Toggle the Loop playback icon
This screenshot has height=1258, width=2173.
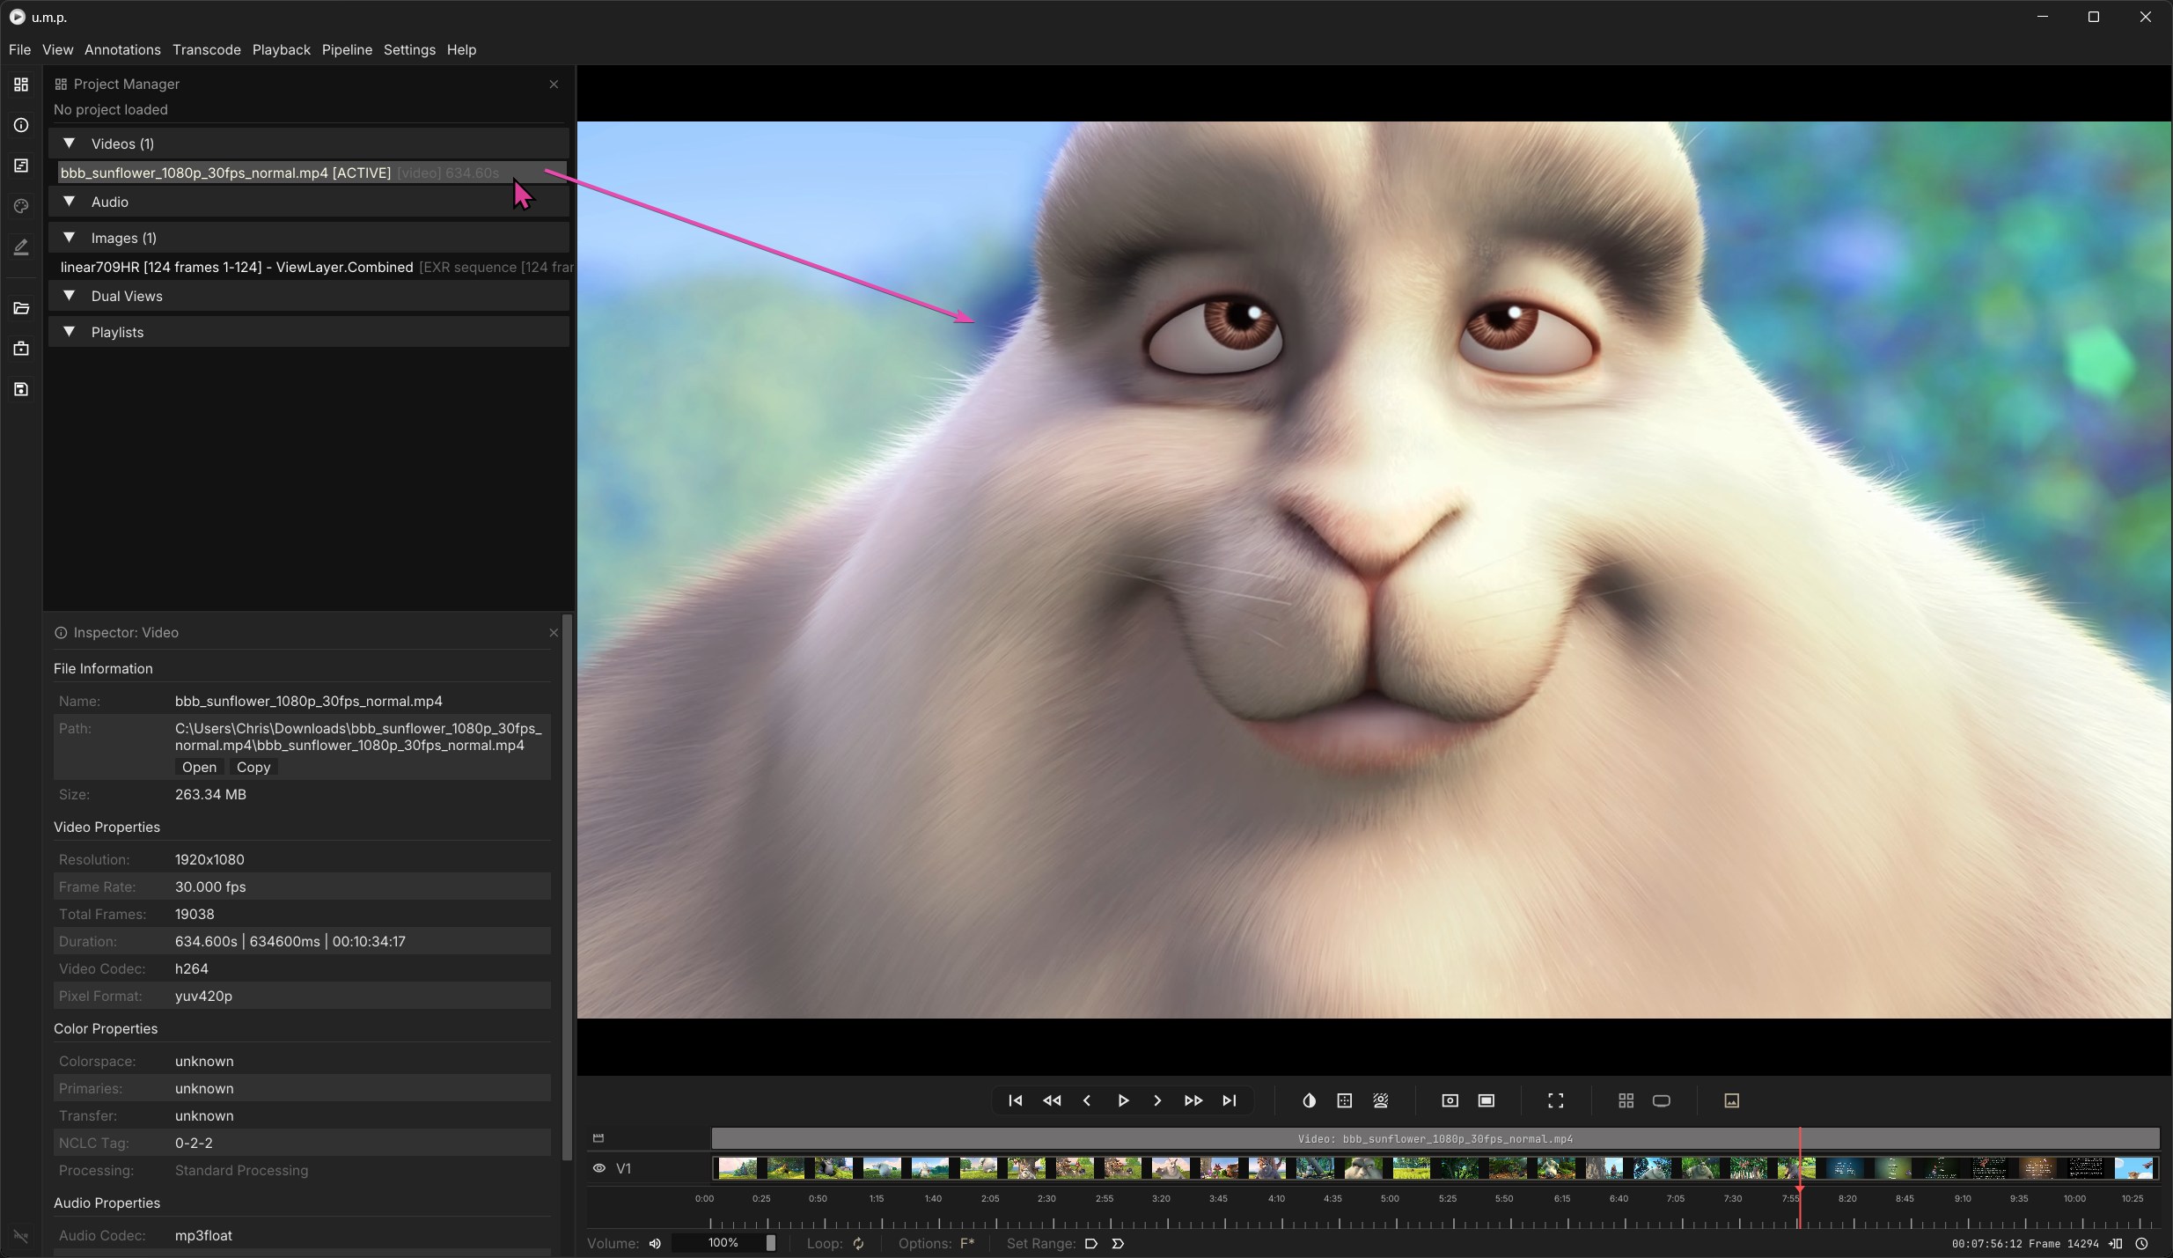[x=858, y=1243]
